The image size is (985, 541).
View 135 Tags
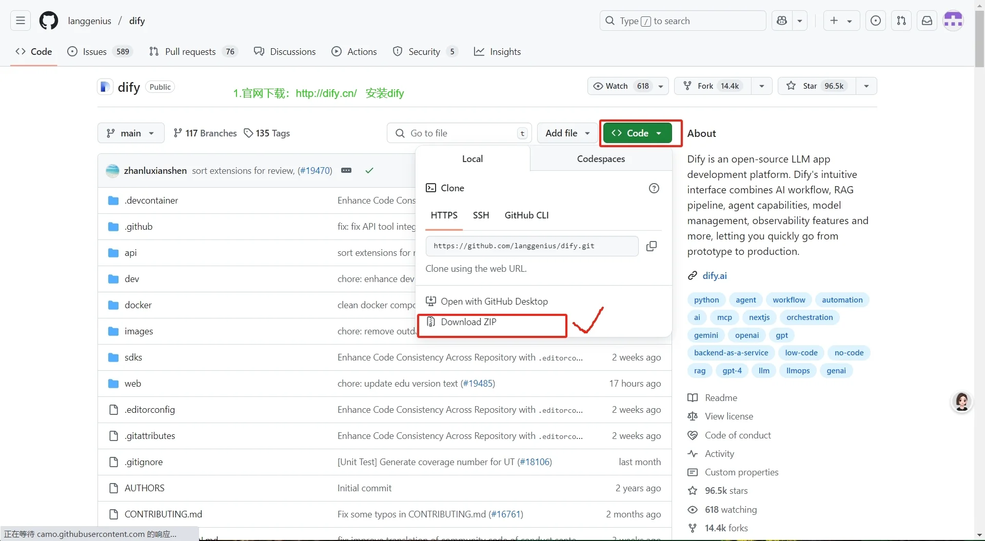(267, 133)
